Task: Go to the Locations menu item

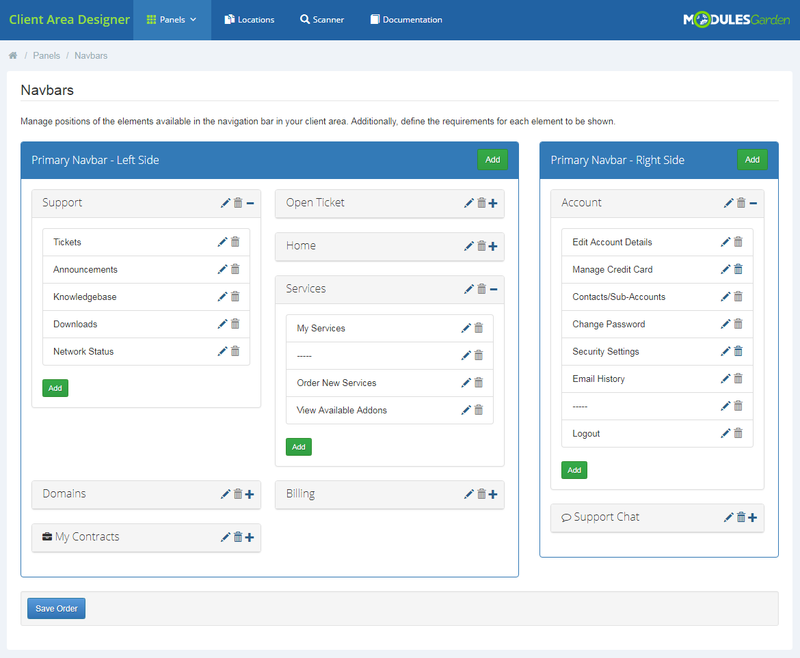Action: point(250,20)
